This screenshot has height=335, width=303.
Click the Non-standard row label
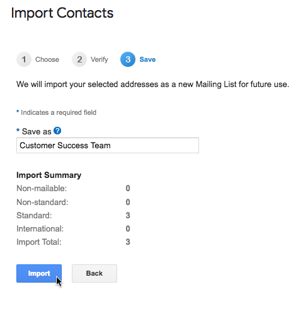(42, 202)
